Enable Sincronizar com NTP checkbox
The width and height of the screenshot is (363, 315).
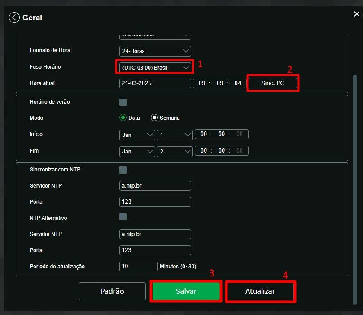[x=123, y=170]
